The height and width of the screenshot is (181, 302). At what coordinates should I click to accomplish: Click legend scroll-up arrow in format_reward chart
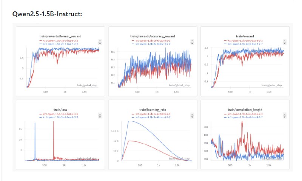[99, 40]
